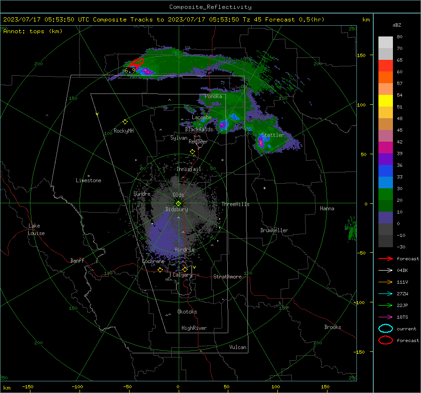
Task: Click the yellow diamond marker below RedDeer
Action: 192,152
